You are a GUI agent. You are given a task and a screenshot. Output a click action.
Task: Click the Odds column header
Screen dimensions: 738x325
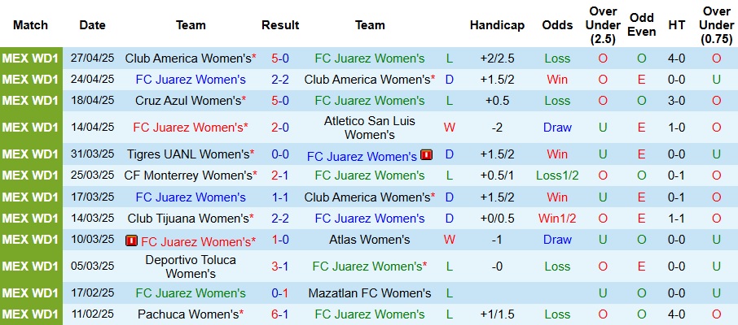tap(557, 25)
